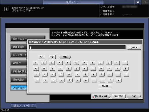Image resolution: width=149 pixels, height=112 pixels.
Task: Tap the right bracket ] key
Action: (126, 74)
